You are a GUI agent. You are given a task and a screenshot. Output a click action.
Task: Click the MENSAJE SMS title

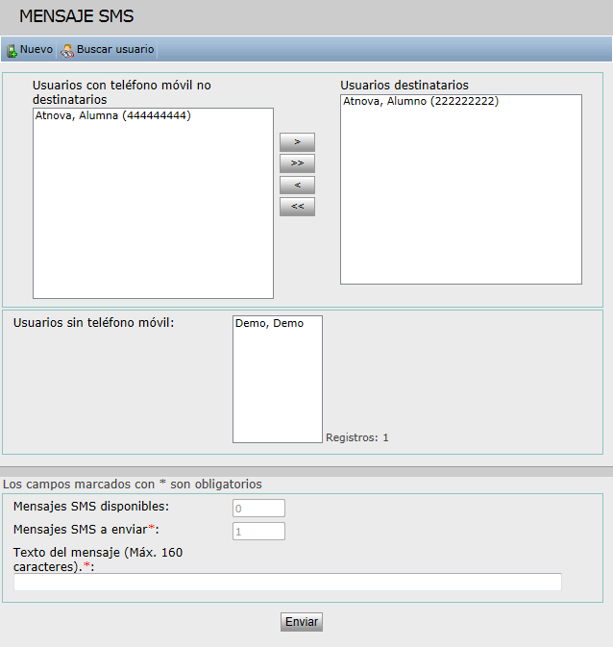[x=76, y=16]
